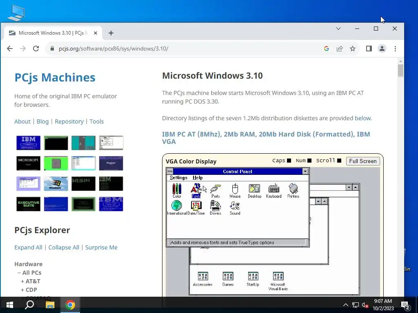The height and width of the screenshot is (313, 418).
Task: Open the Chrome three-dot menu
Action: coord(395,49)
